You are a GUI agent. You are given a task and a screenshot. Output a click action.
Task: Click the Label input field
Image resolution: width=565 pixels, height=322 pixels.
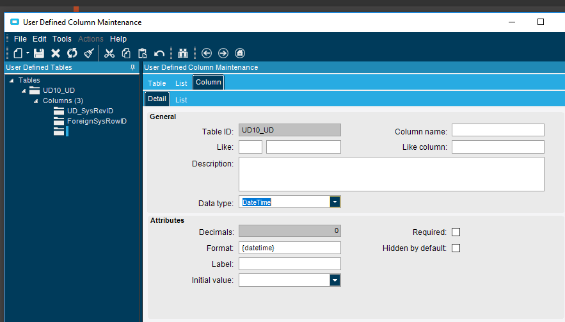(290, 264)
